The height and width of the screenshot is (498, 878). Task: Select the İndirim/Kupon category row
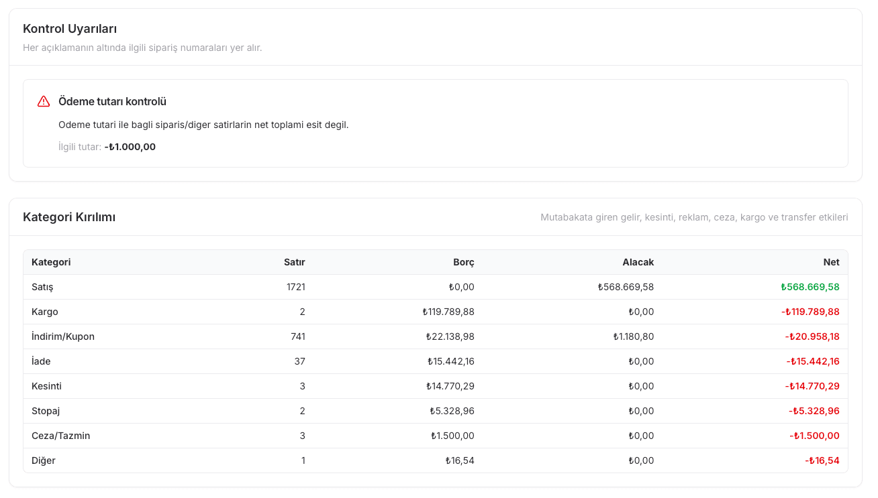(436, 336)
